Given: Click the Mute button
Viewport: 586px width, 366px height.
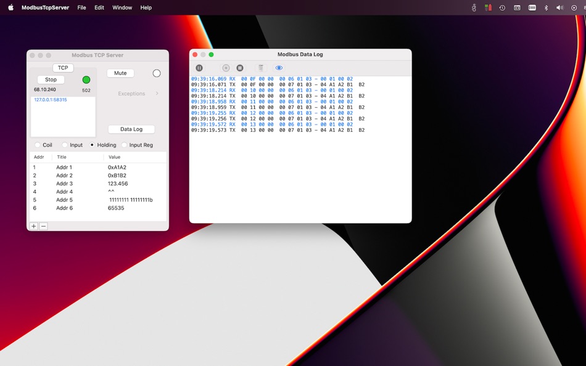Looking at the screenshot, I should tap(120, 73).
